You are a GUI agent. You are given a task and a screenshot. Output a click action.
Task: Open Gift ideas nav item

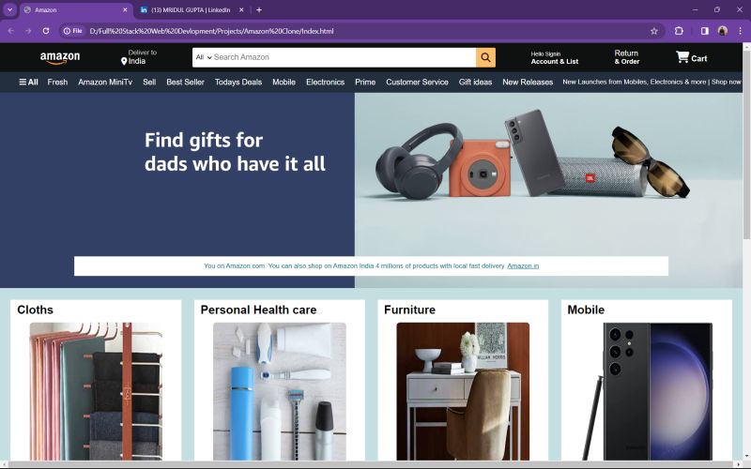point(475,82)
